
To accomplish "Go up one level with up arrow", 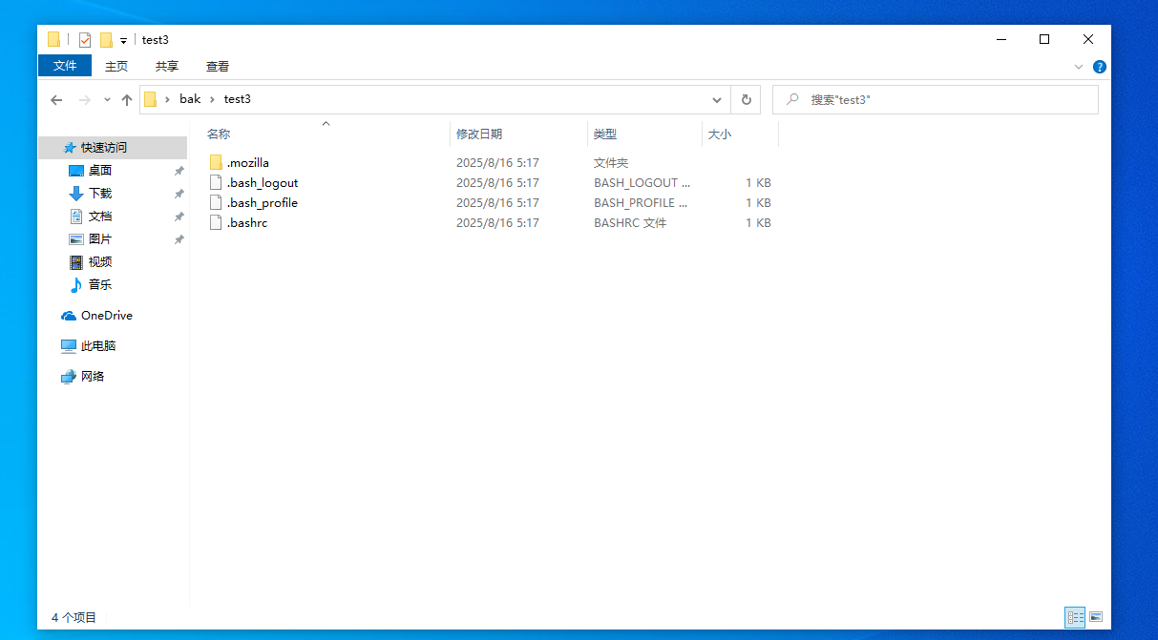I will tap(127, 99).
